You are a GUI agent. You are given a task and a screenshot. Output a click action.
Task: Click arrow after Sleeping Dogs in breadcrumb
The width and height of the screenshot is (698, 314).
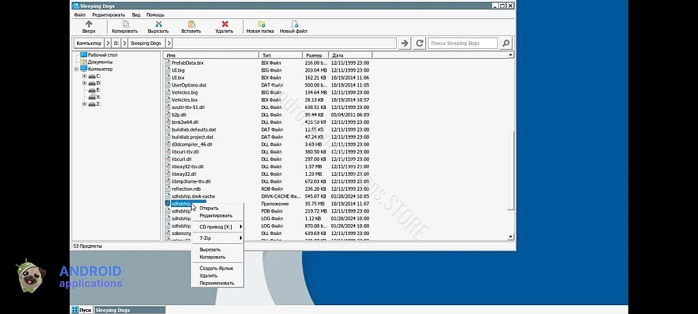[168, 43]
